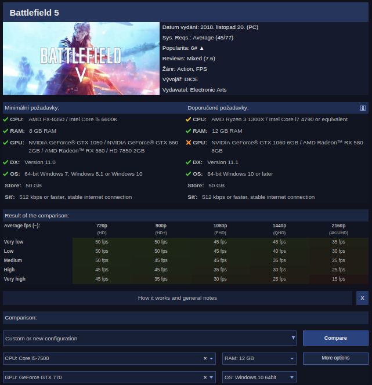Click the 2160p column header
The width and height of the screenshot is (372, 385).
(x=338, y=226)
